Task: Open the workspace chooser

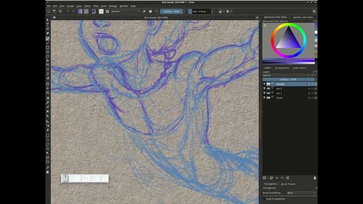Action: coord(314,11)
